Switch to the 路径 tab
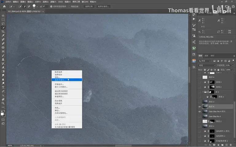This screenshot has height=147, width=236. click(x=212, y=56)
